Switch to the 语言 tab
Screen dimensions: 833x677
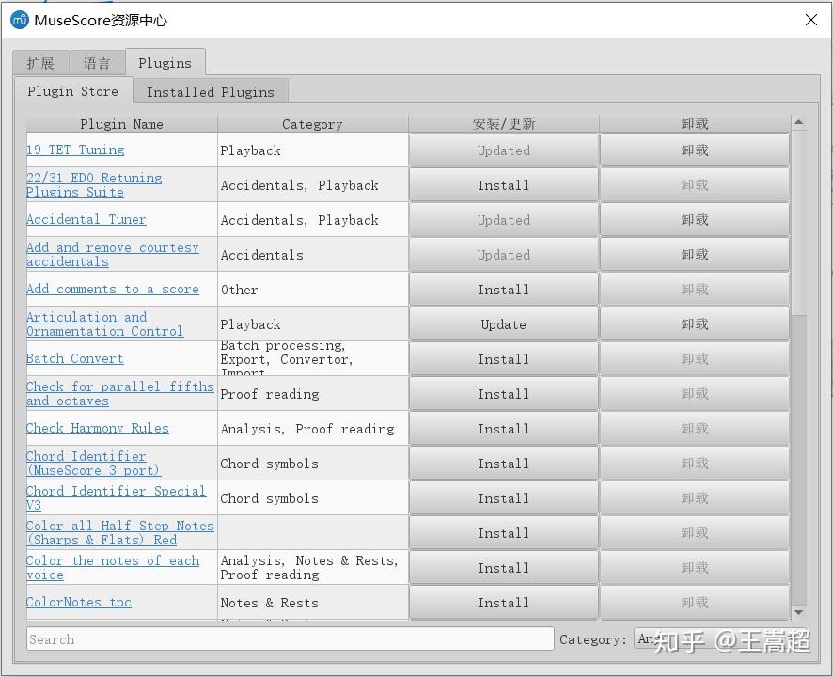click(97, 62)
